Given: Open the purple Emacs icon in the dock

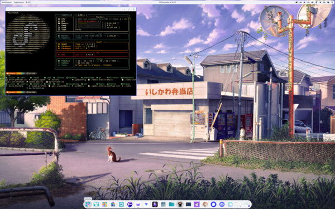Looking at the screenshot, I should point(197,205).
